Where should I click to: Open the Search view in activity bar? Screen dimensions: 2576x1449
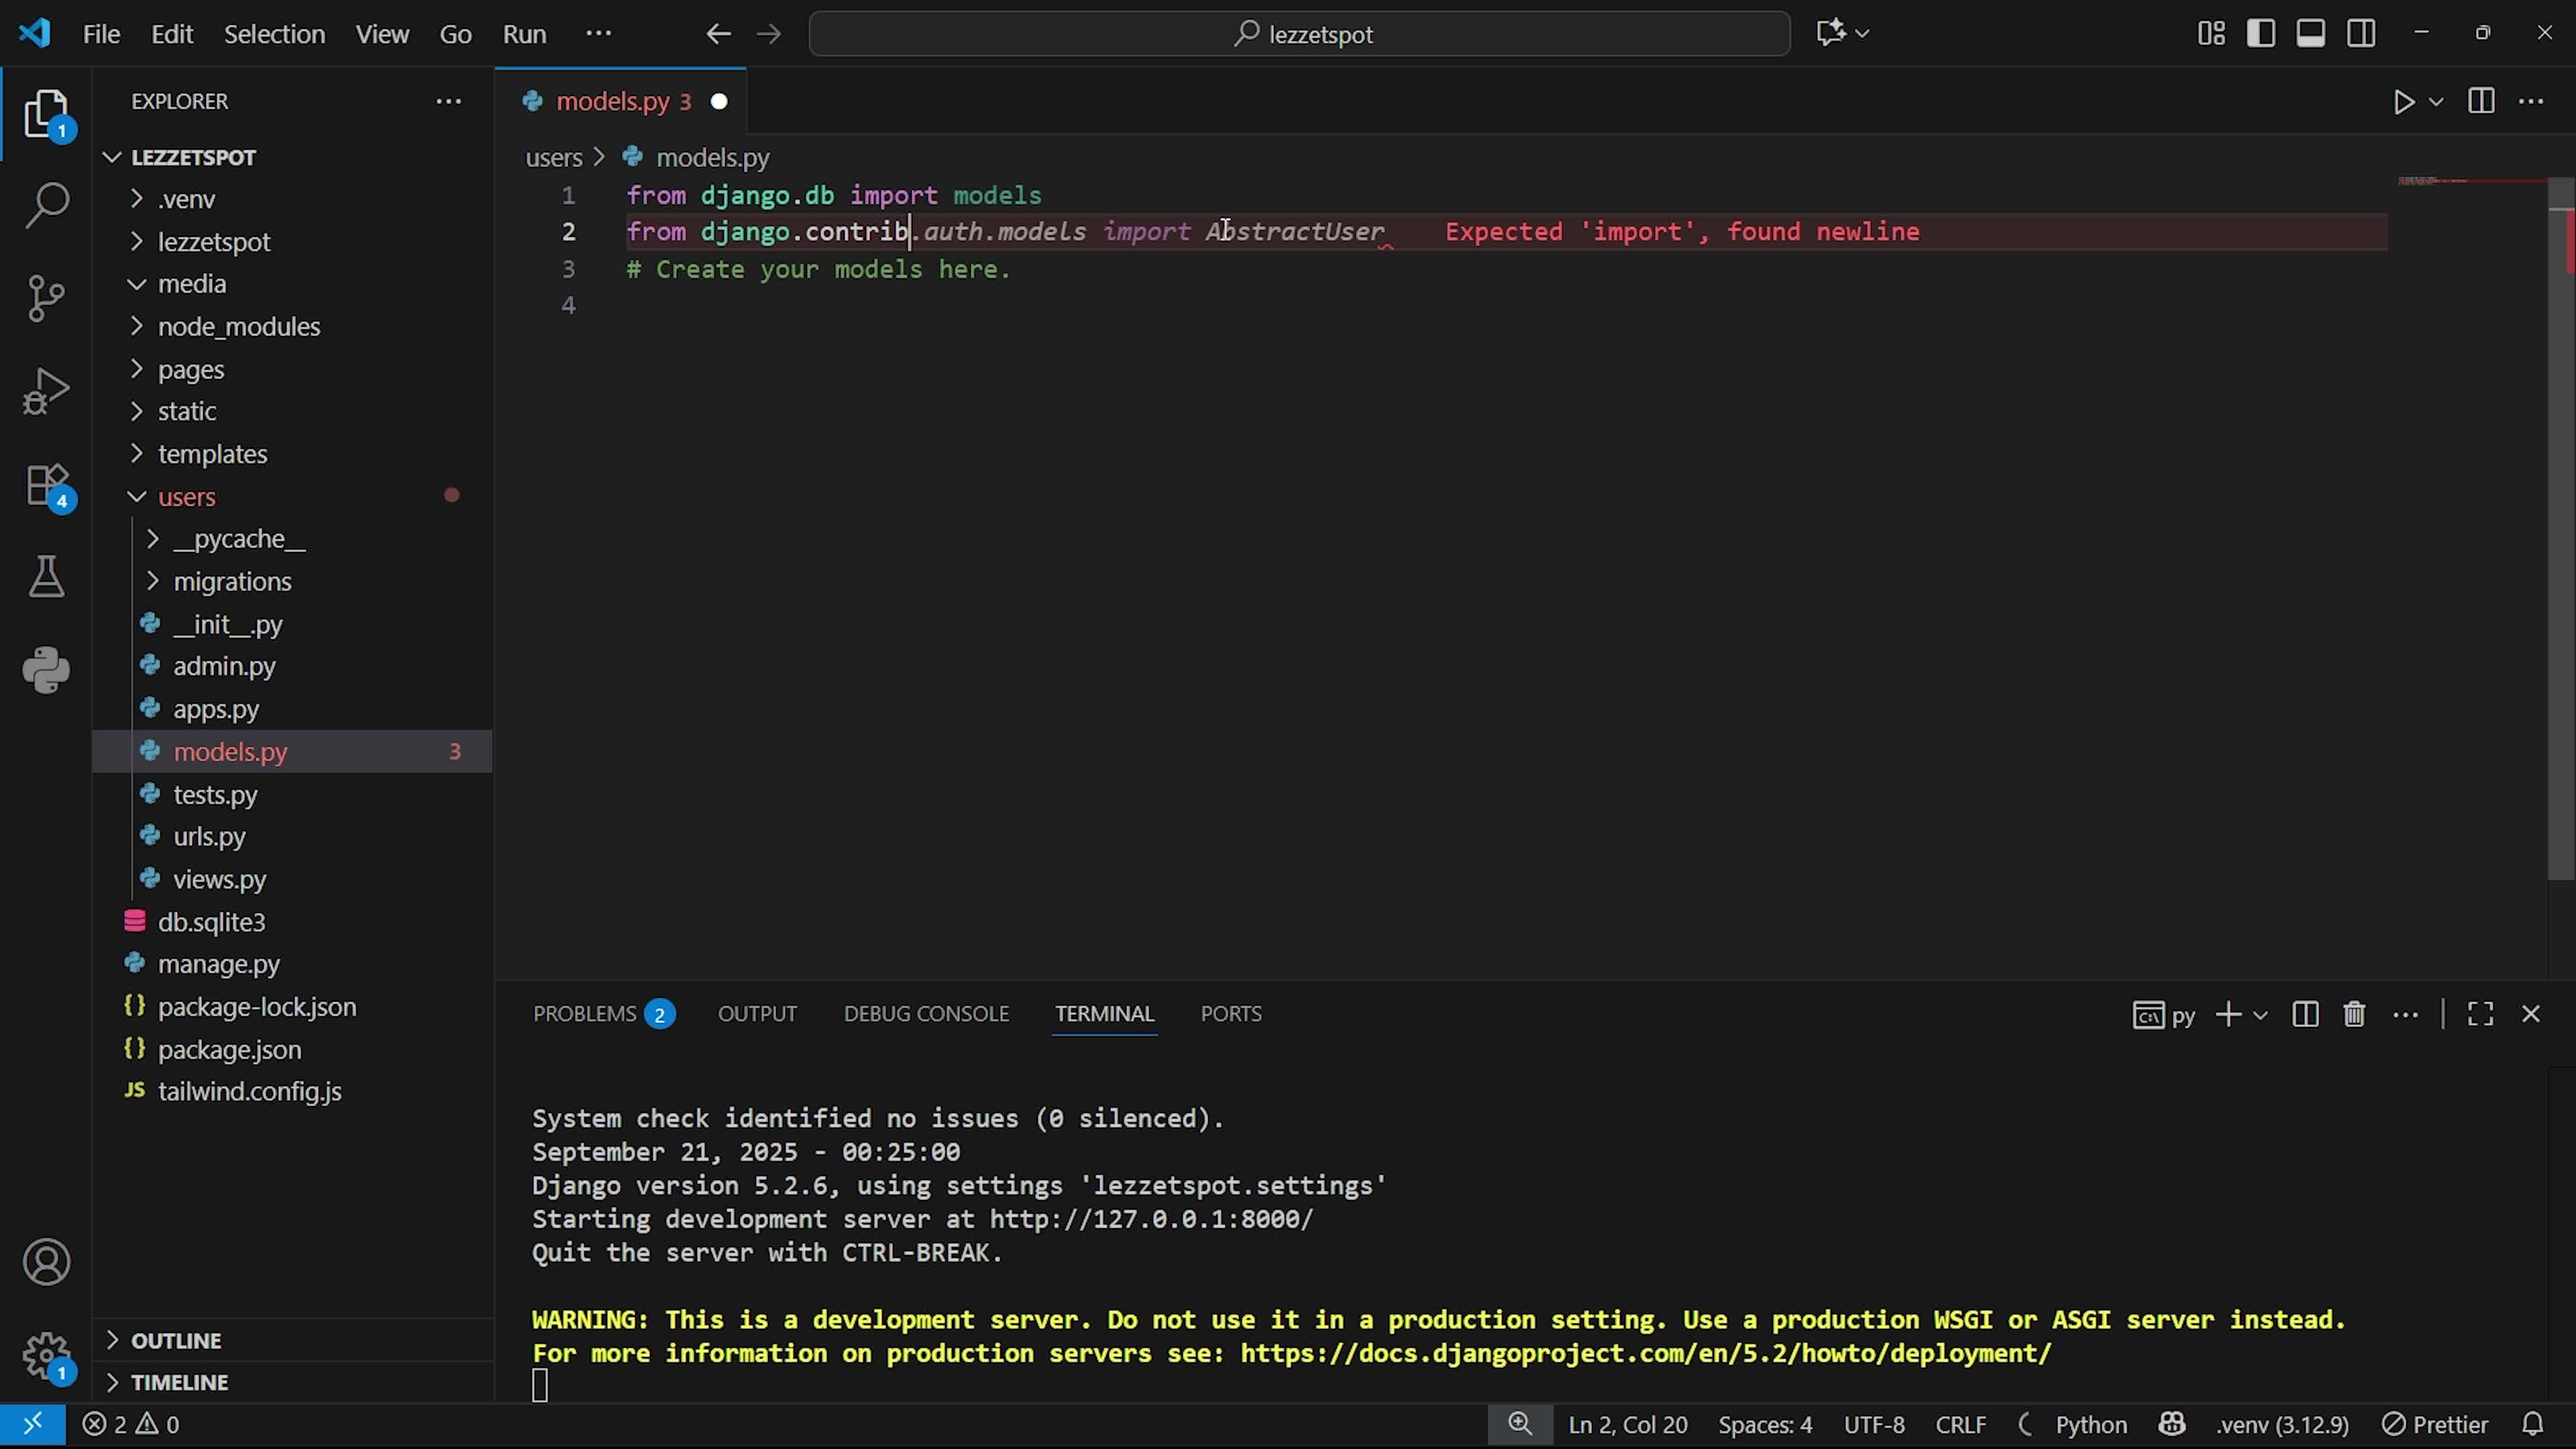tap(46, 205)
